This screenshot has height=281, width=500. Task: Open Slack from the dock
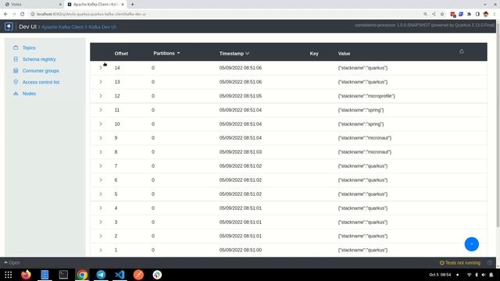point(157,275)
